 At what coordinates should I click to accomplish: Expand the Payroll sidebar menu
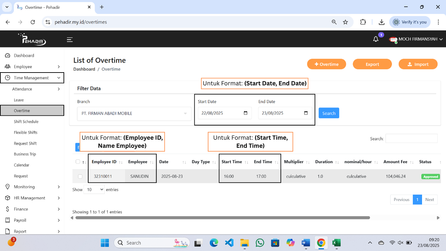click(x=32, y=220)
